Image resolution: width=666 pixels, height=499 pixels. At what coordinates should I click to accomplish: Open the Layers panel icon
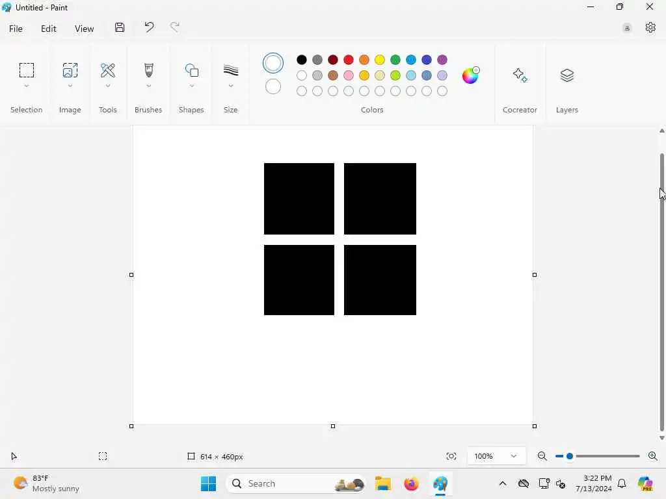tap(567, 75)
